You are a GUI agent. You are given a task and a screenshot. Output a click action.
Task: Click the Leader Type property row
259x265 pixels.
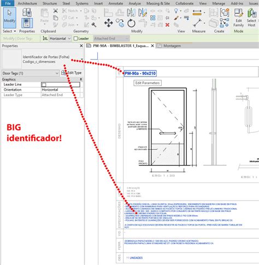pos(42,95)
